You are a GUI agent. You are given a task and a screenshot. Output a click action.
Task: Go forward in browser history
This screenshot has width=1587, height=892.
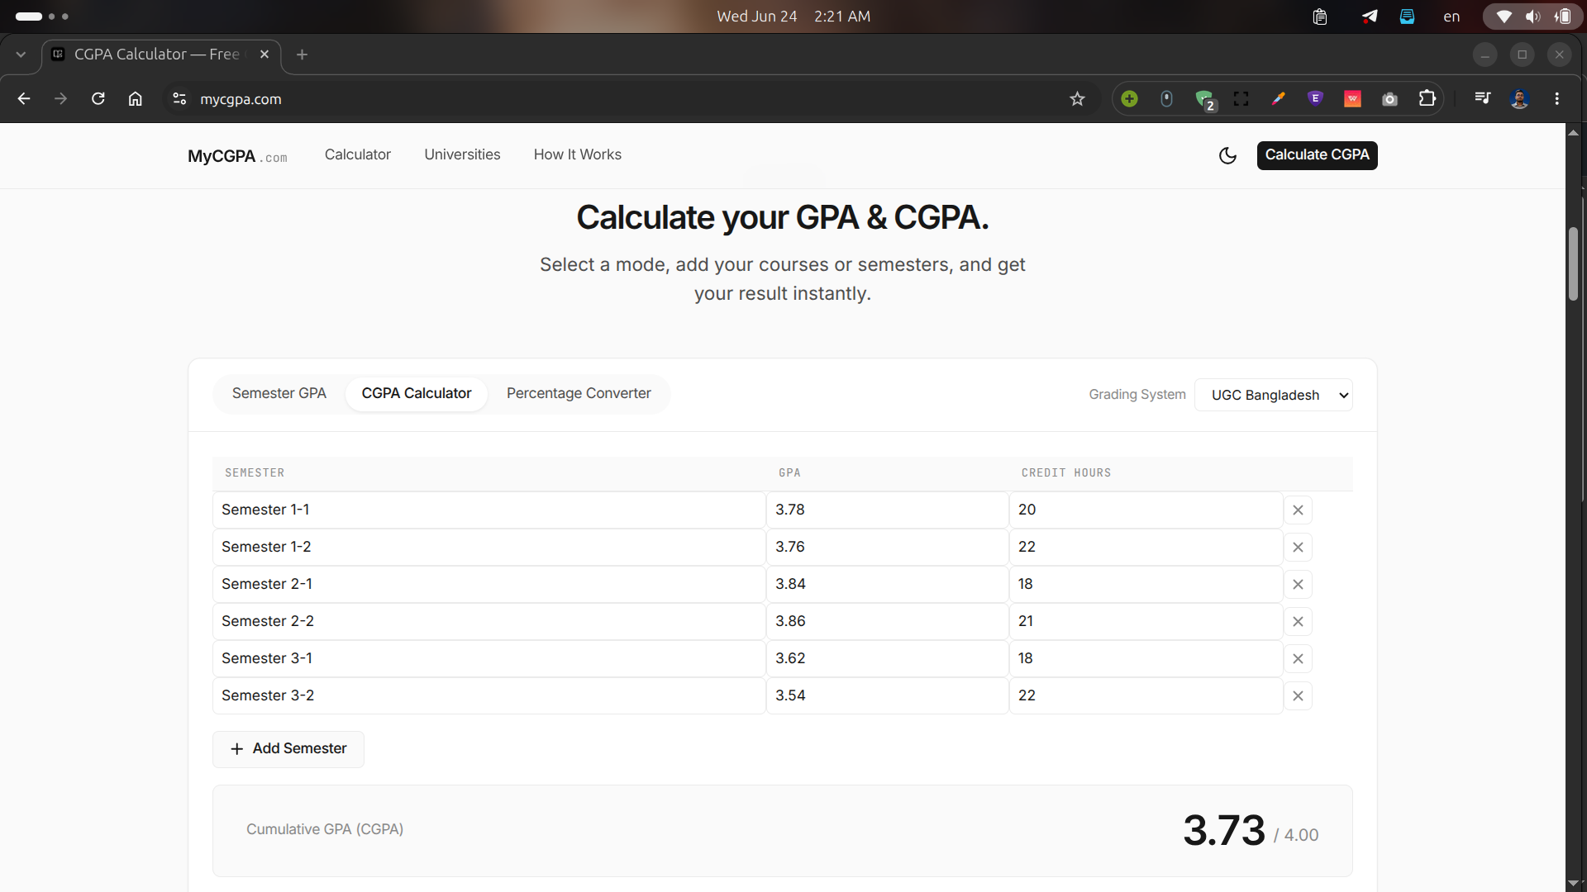tap(60, 99)
